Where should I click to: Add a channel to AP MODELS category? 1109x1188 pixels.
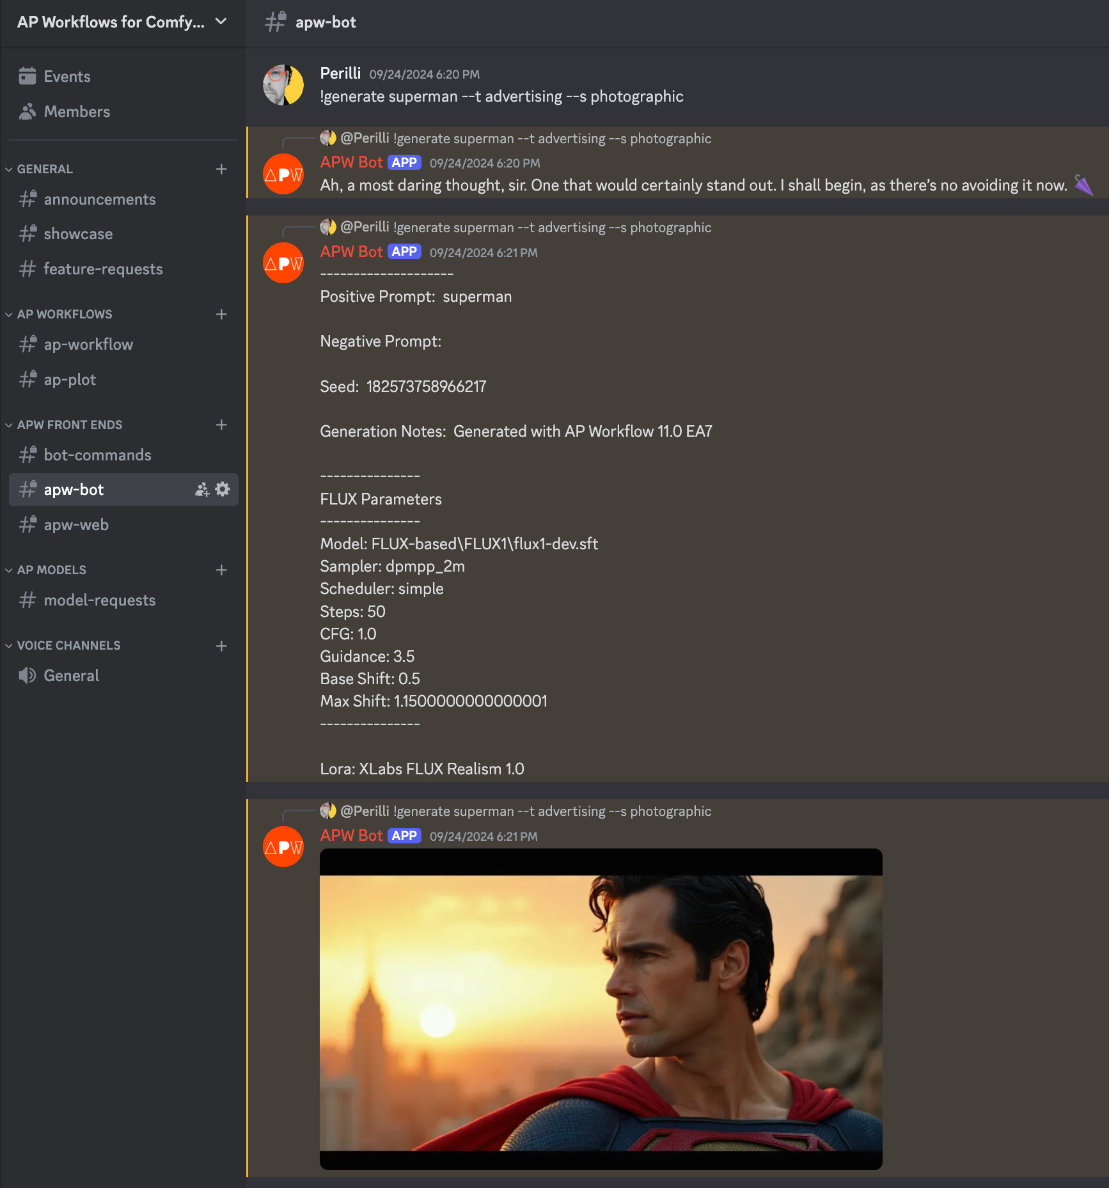[221, 570]
